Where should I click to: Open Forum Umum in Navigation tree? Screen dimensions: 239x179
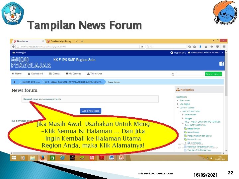coord(194,139)
